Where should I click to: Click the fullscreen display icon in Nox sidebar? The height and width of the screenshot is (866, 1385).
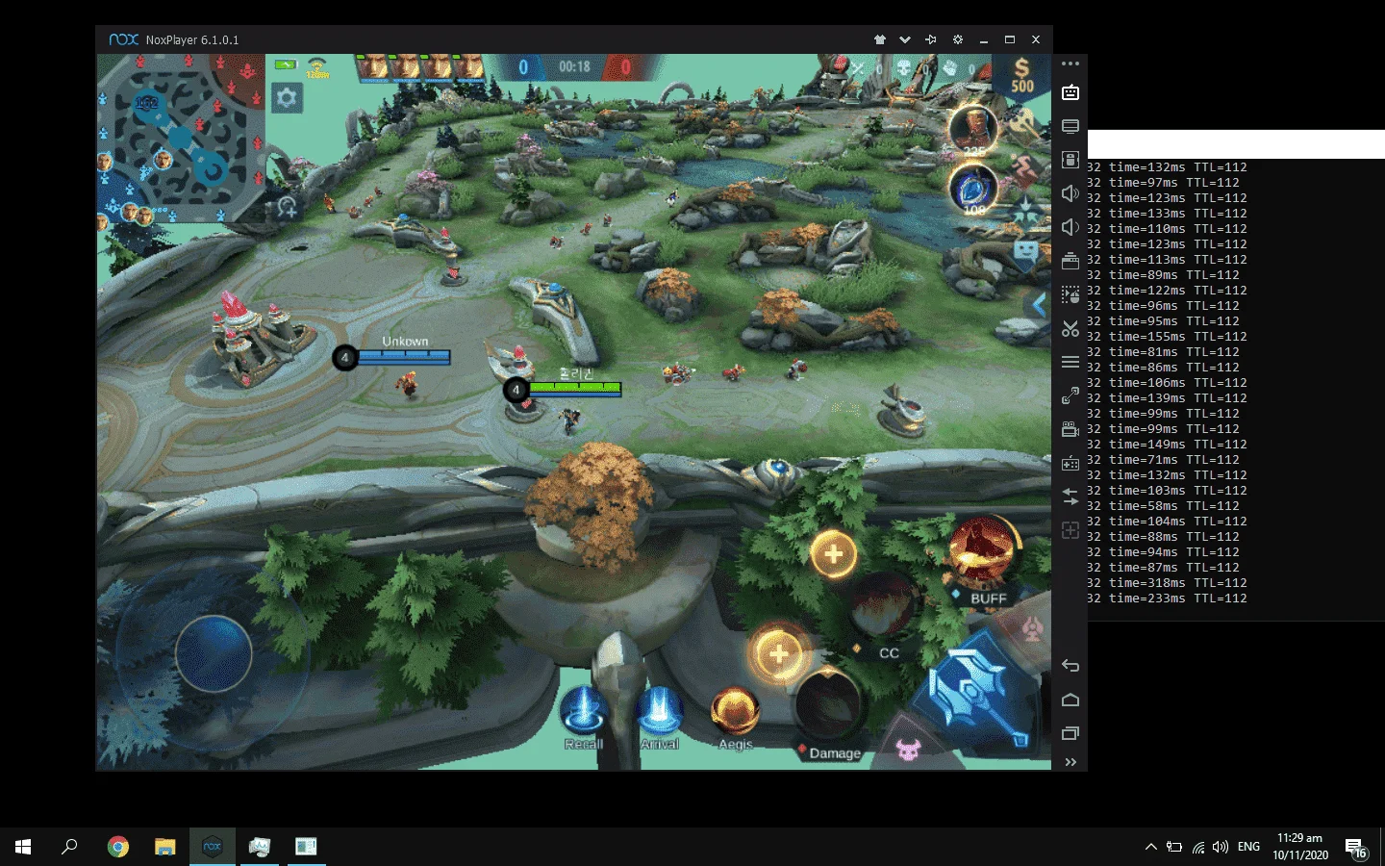point(1070,127)
